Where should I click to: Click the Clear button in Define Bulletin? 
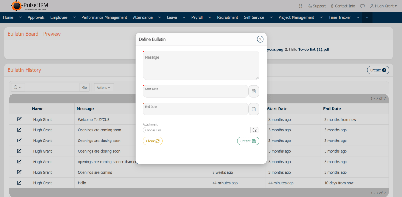153,141
